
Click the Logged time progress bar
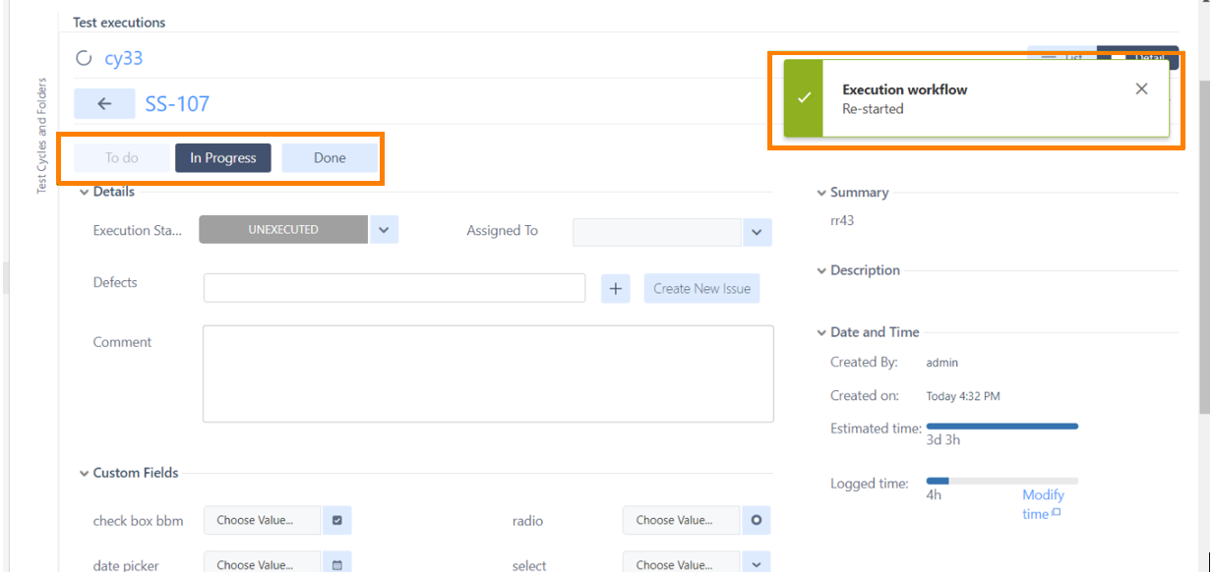pyautogui.click(x=1001, y=481)
